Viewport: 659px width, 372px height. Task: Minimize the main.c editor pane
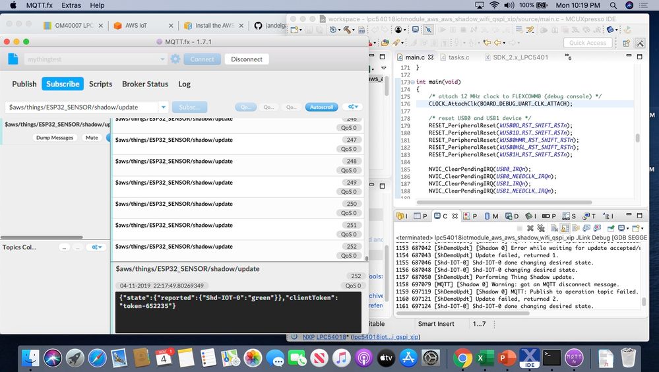click(x=629, y=56)
